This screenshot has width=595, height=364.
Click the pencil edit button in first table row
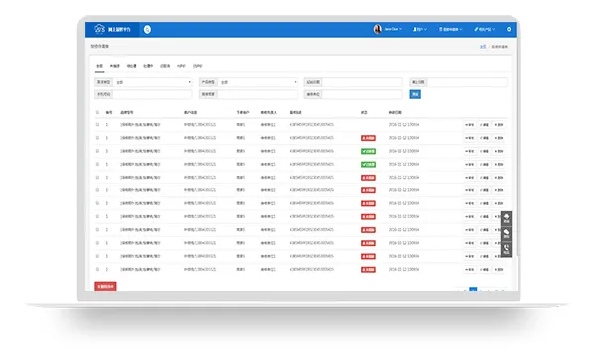[x=484, y=125]
